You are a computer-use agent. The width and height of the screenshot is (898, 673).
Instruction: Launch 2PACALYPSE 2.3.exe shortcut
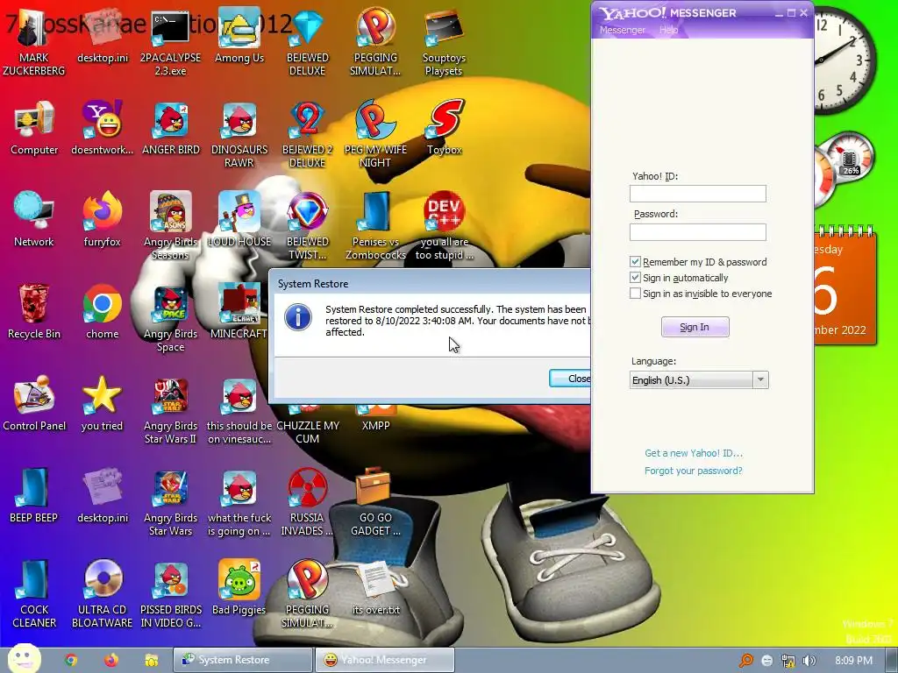coord(170,43)
